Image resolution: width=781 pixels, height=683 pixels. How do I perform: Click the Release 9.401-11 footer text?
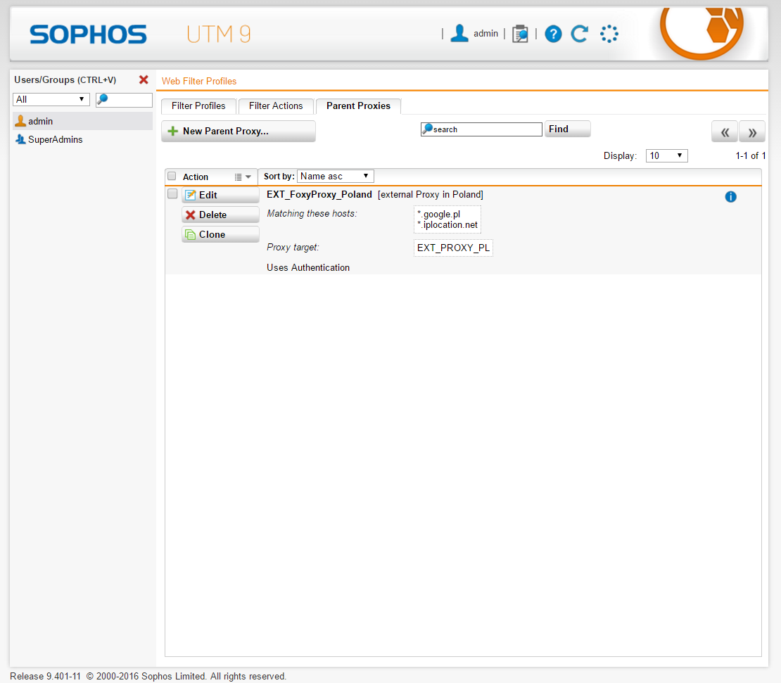tap(45, 676)
